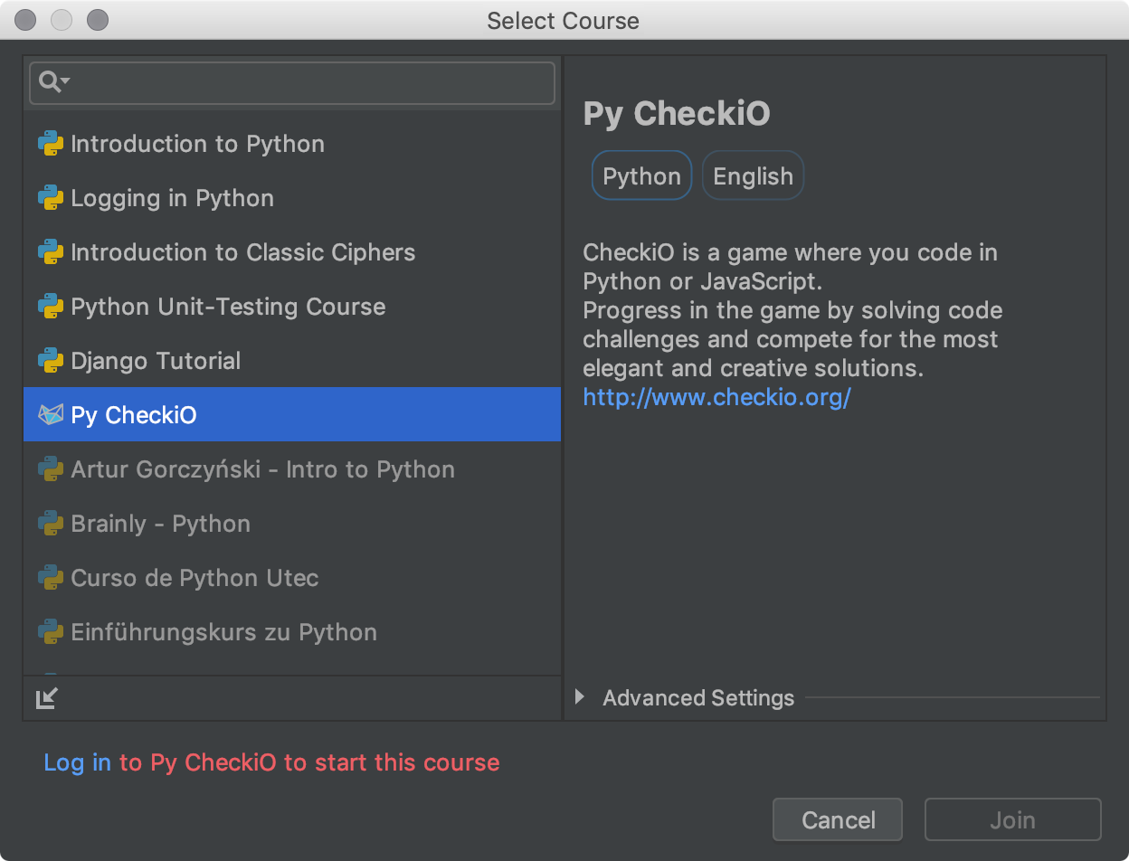Click the Cancel button
Screen dimensions: 1129x861
coord(838,819)
